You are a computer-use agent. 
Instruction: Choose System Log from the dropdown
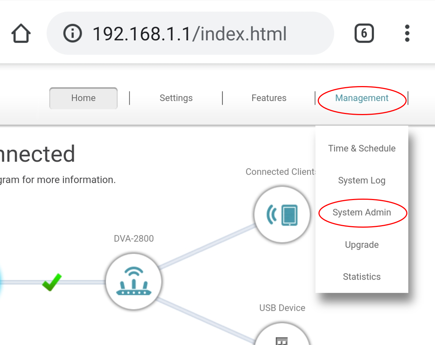[x=362, y=181]
